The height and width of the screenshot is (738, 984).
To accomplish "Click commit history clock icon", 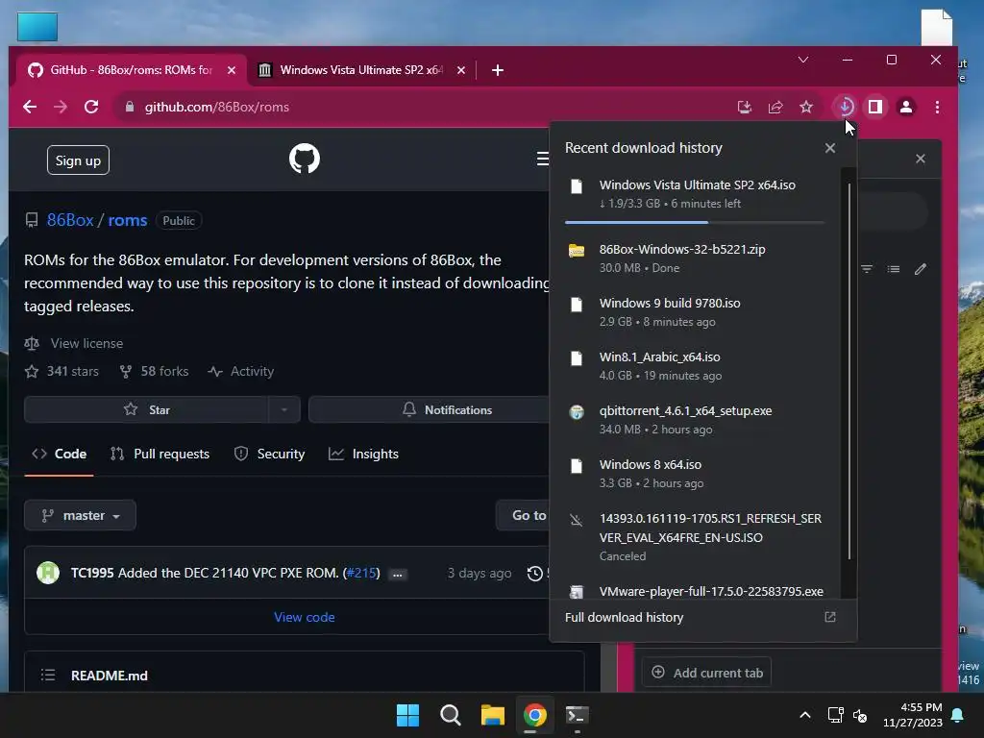I will [535, 574].
